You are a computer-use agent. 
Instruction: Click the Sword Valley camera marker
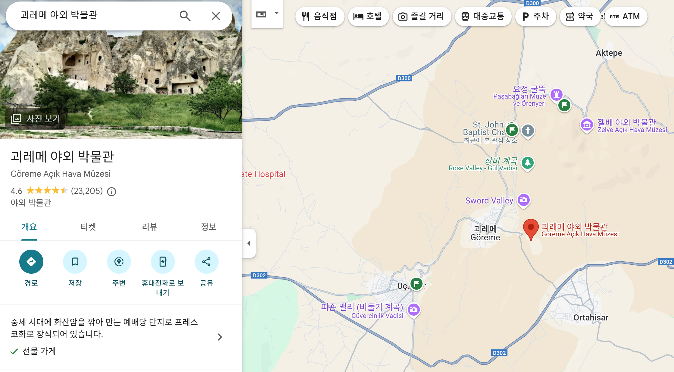coord(524,200)
